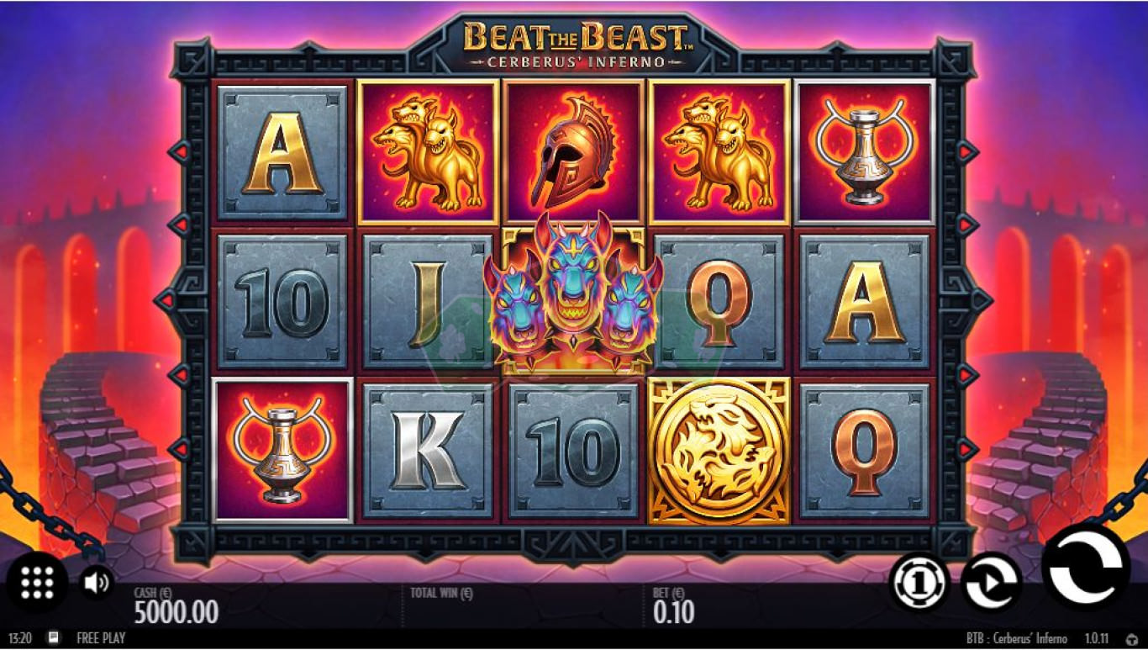Start autoplay with the circular play icon

(992, 581)
